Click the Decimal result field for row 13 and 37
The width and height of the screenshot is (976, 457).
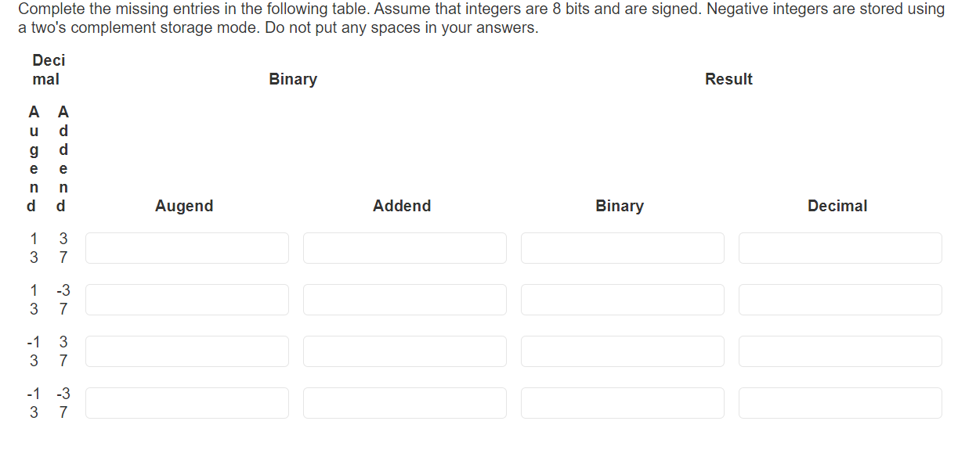point(840,247)
